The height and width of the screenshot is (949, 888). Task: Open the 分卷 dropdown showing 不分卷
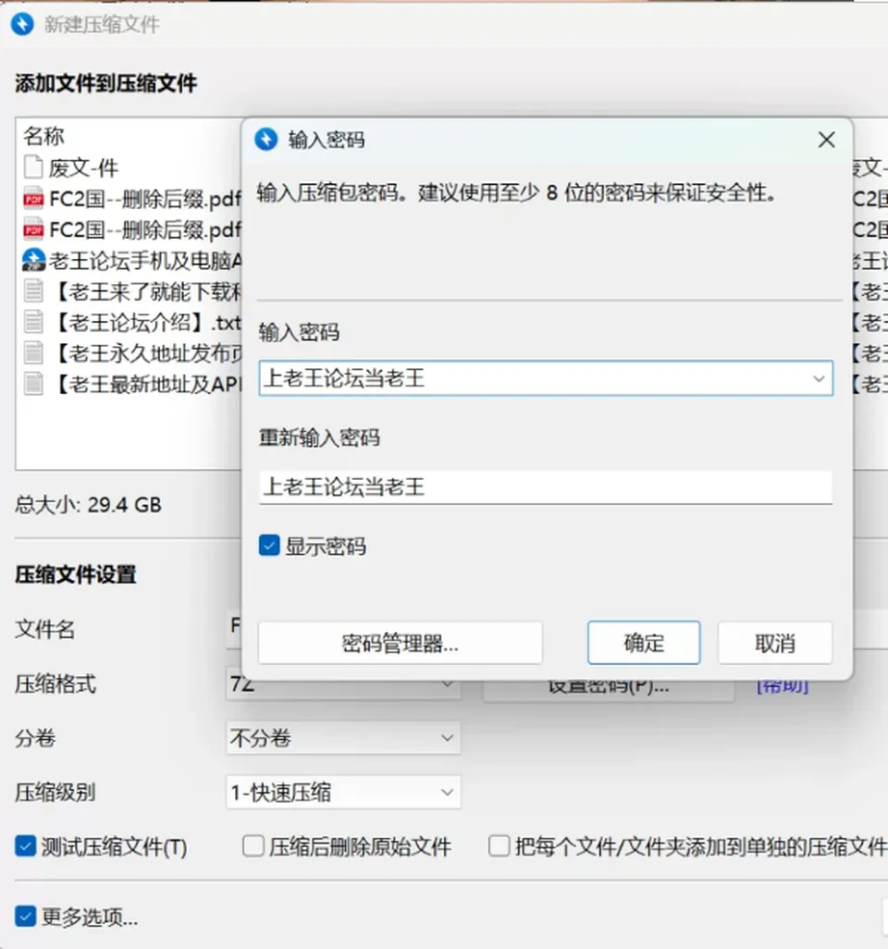tap(343, 738)
